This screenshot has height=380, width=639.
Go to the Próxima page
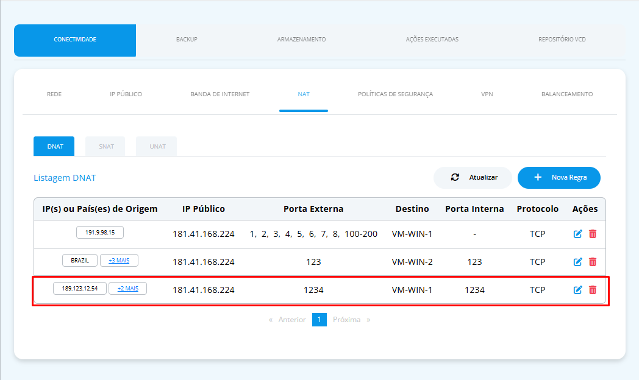pos(346,320)
